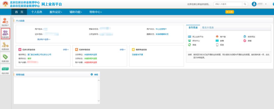The width and height of the screenshot is (274, 109).
Task: Click the 未说明婚姻状况 link
Action: coord(162,34)
